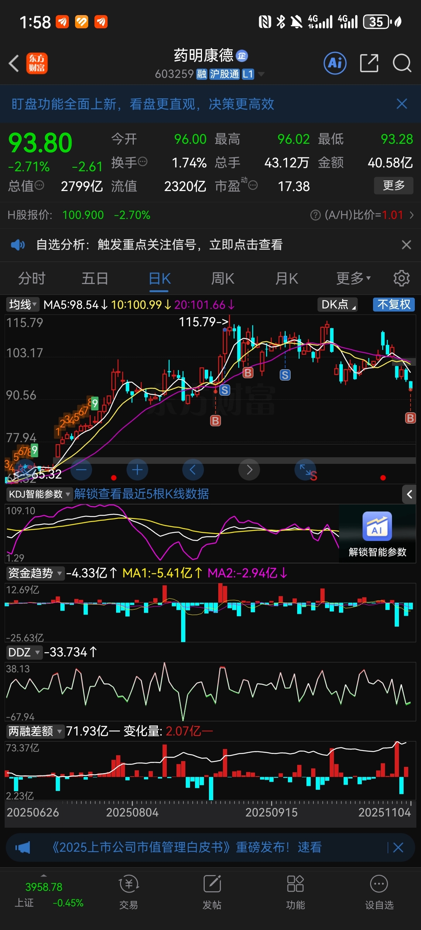Tap the B marker under the center S
The width and height of the screenshot is (421, 930).
coord(216,420)
